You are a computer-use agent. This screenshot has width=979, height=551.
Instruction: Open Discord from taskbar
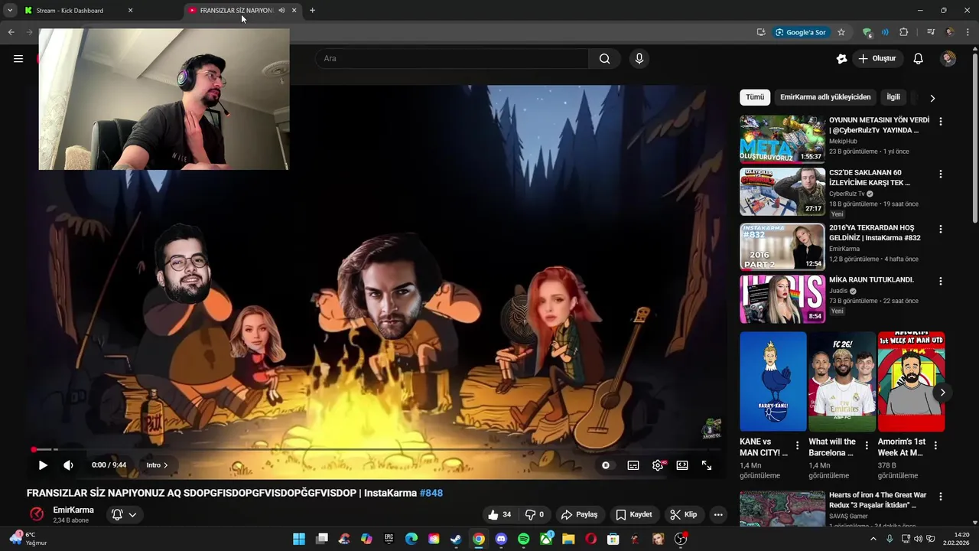(x=501, y=539)
